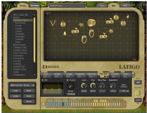
Task: Select the snare-shaped drum beside the kick drum
Action: 81,25
